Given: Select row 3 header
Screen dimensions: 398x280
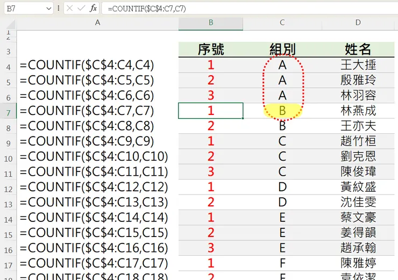Looking at the screenshot, I should tap(9, 49).
